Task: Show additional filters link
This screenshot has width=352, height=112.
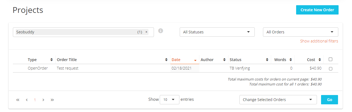Action: click(319, 41)
